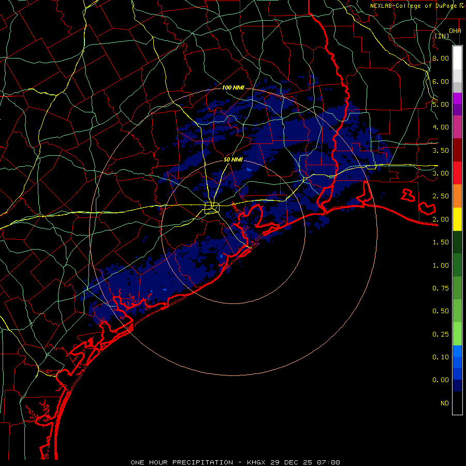Select the 0.75 legend value
466x466 pixels.
pyautogui.click(x=441, y=288)
